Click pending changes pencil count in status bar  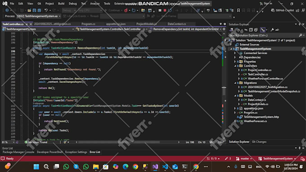[228, 159]
